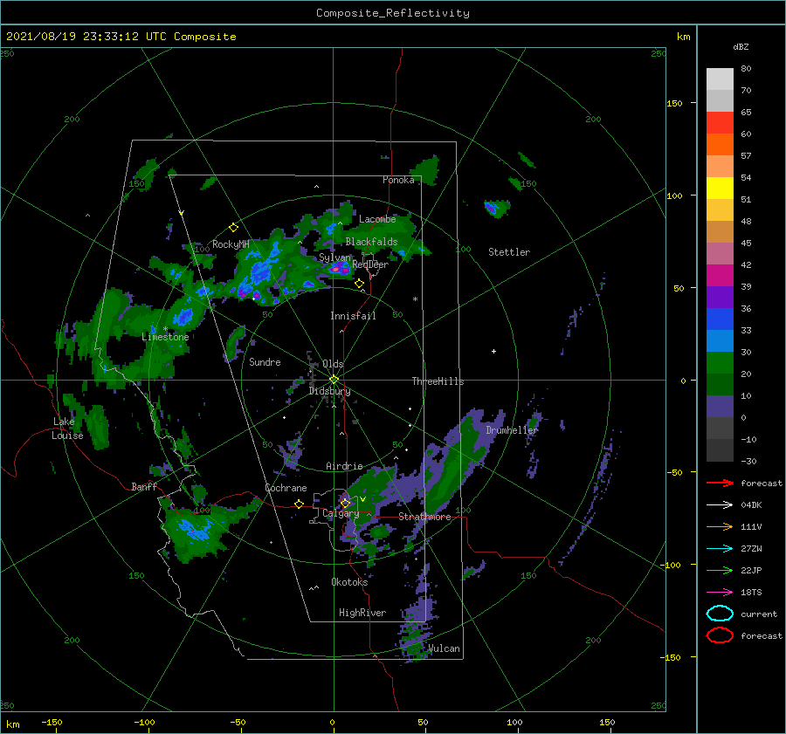The width and height of the screenshot is (786, 734).
Task: Click the cyan 27ZW arrow legend icon
Action: pos(720,549)
